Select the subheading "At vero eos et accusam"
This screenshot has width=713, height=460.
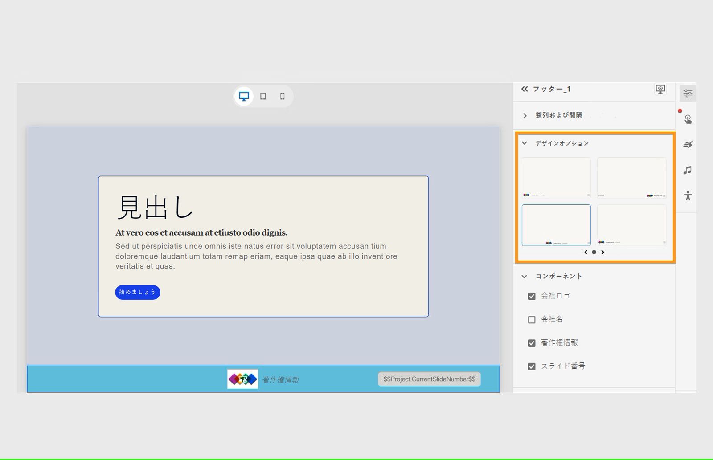tap(201, 232)
